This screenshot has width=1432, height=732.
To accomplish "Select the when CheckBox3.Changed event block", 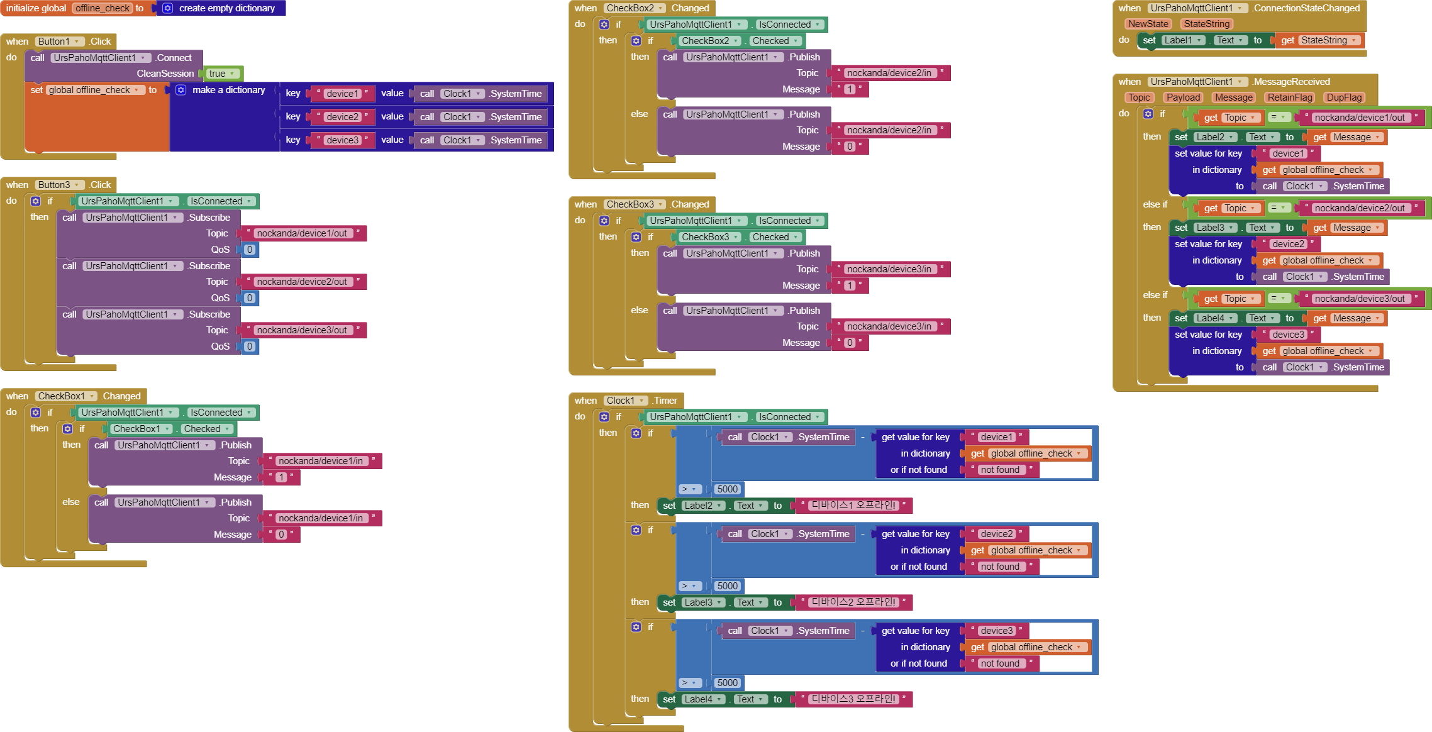I will (585, 204).
